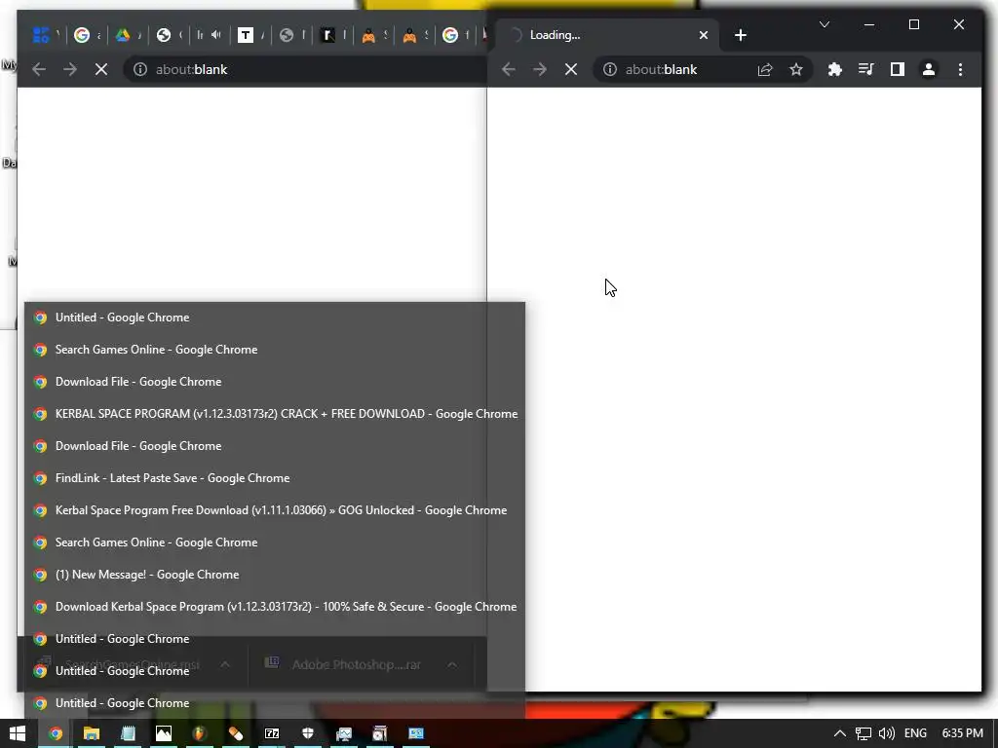Open the Chrome profile avatar menu
This screenshot has width=998, height=748.
929,69
